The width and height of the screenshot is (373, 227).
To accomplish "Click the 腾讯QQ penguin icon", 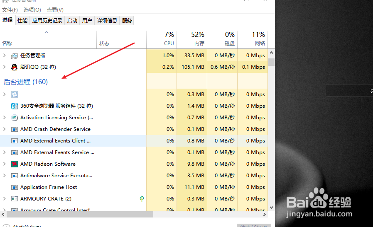I will point(14,67).
